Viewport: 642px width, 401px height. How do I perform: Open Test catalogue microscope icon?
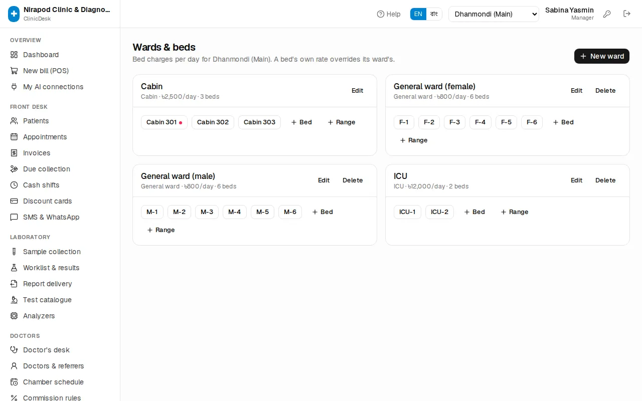(x=14, y=300)
